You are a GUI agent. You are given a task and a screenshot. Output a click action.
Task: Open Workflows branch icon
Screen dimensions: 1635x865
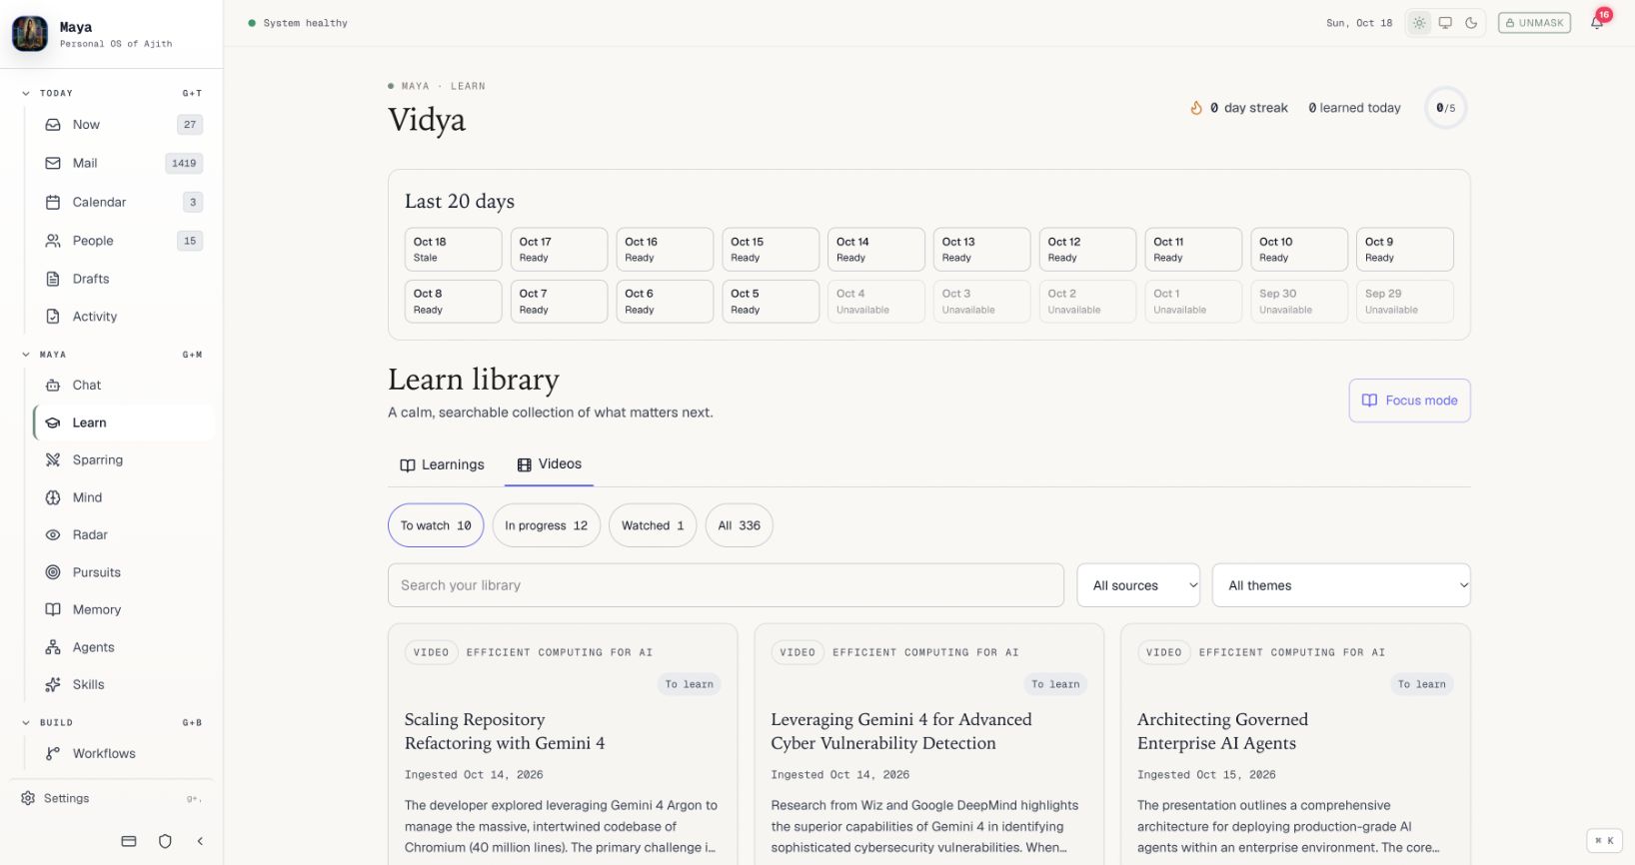pos(53,753)
